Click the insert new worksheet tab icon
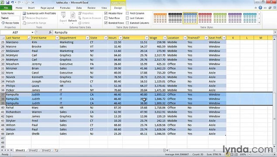Image resolution: width=277 pixels, height=157 pixels. tap(56, 150)
